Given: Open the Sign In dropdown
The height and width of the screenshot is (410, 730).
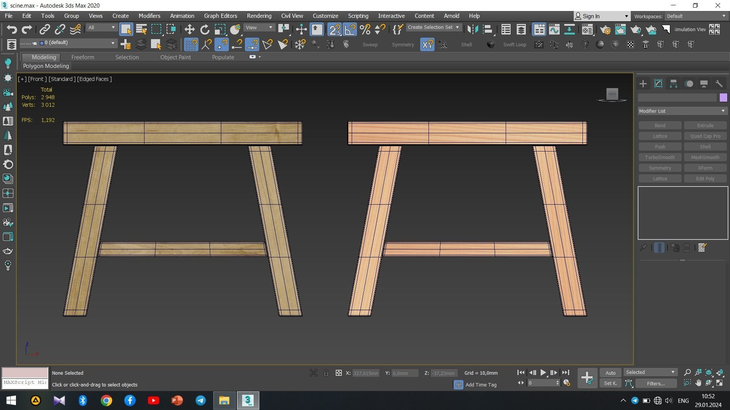Looking at the screenshot, I should 601,16.
